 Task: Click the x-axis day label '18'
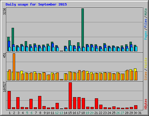click(83, 113)
